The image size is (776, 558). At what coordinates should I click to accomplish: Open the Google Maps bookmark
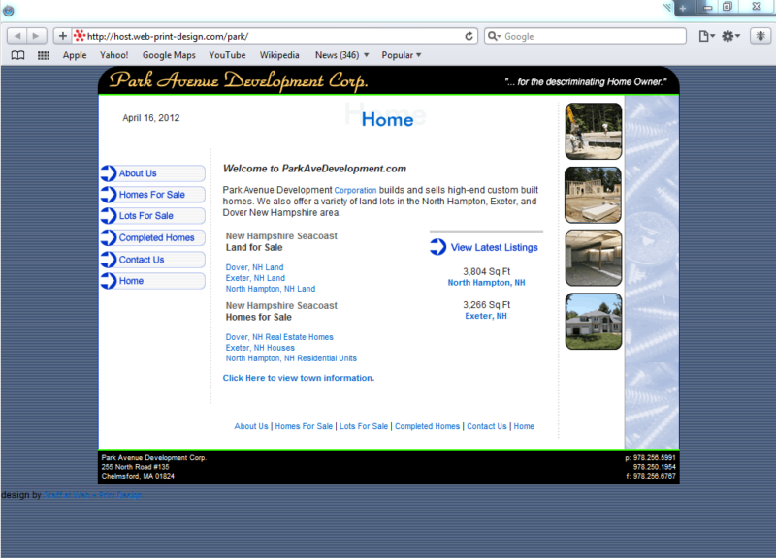[x=169, y=55]
